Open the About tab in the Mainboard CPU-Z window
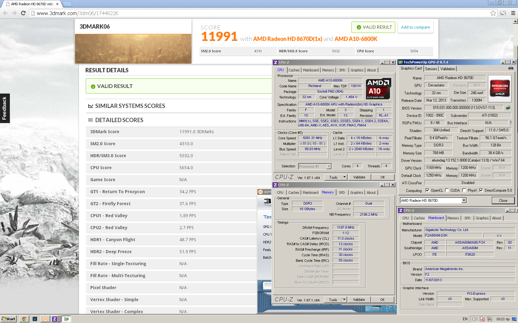This screenshot has width=518, height=323. (496, 218)
